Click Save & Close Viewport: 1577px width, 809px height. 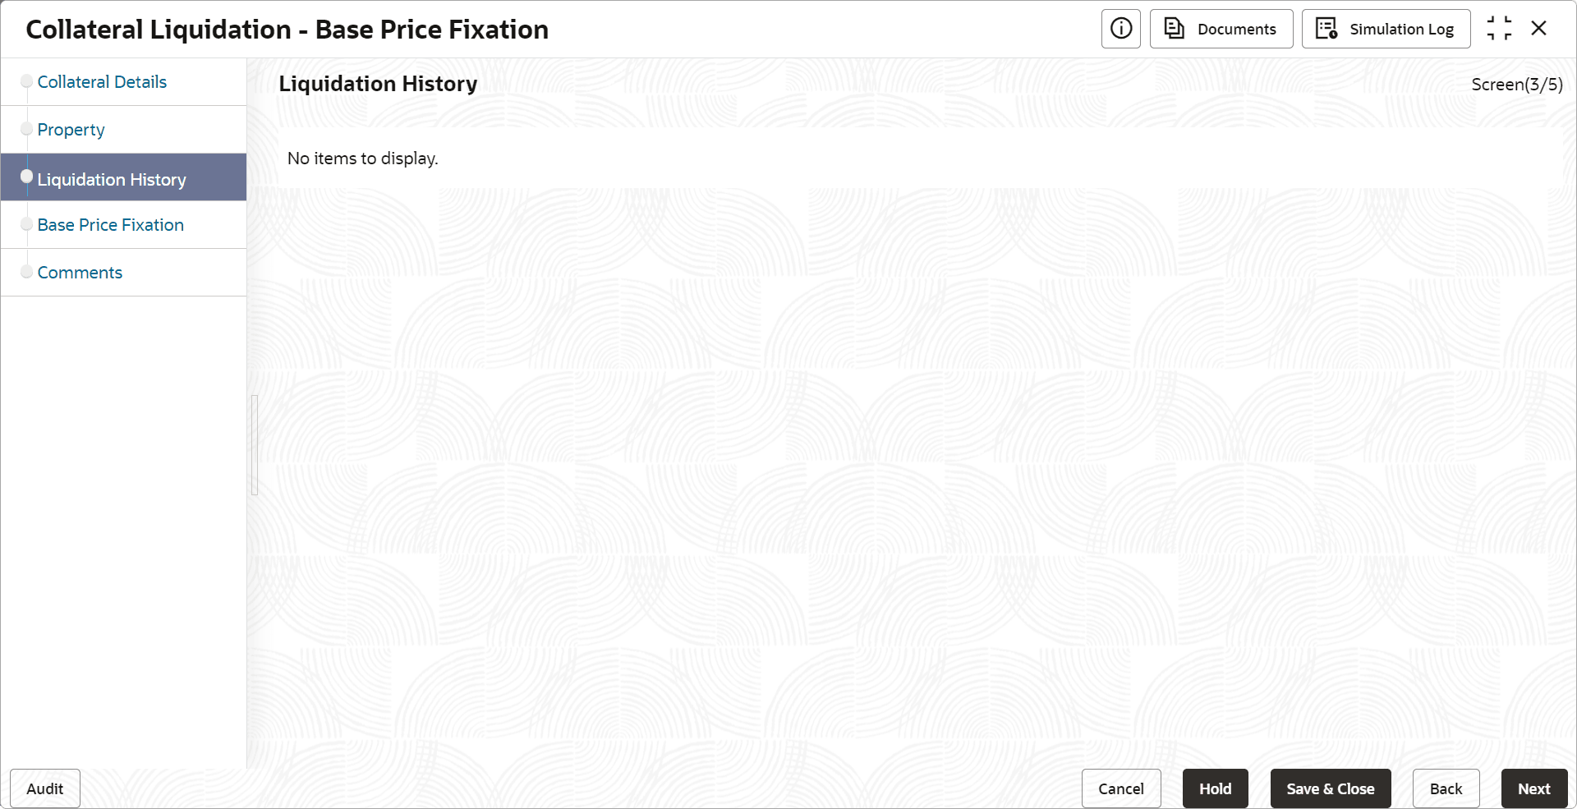point(1331,788)
